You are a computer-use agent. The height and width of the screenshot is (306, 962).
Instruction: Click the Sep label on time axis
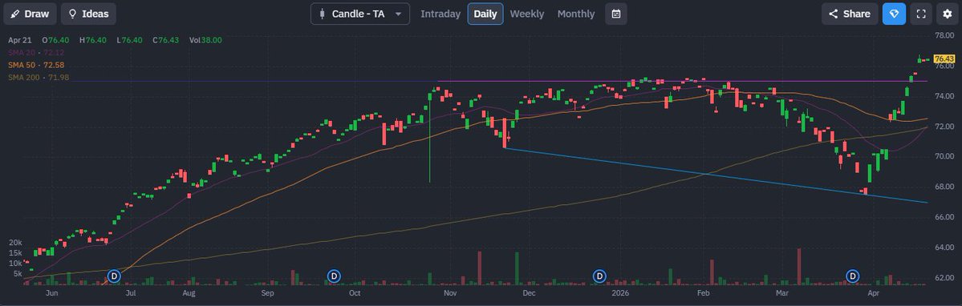tap(267, 293)
